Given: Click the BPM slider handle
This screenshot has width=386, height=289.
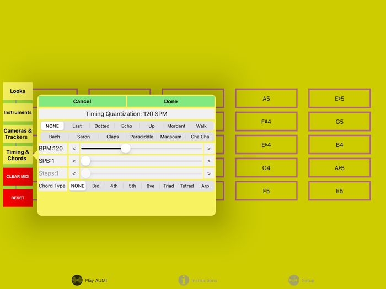Looking at the screenshot, I should click(126, 149).
